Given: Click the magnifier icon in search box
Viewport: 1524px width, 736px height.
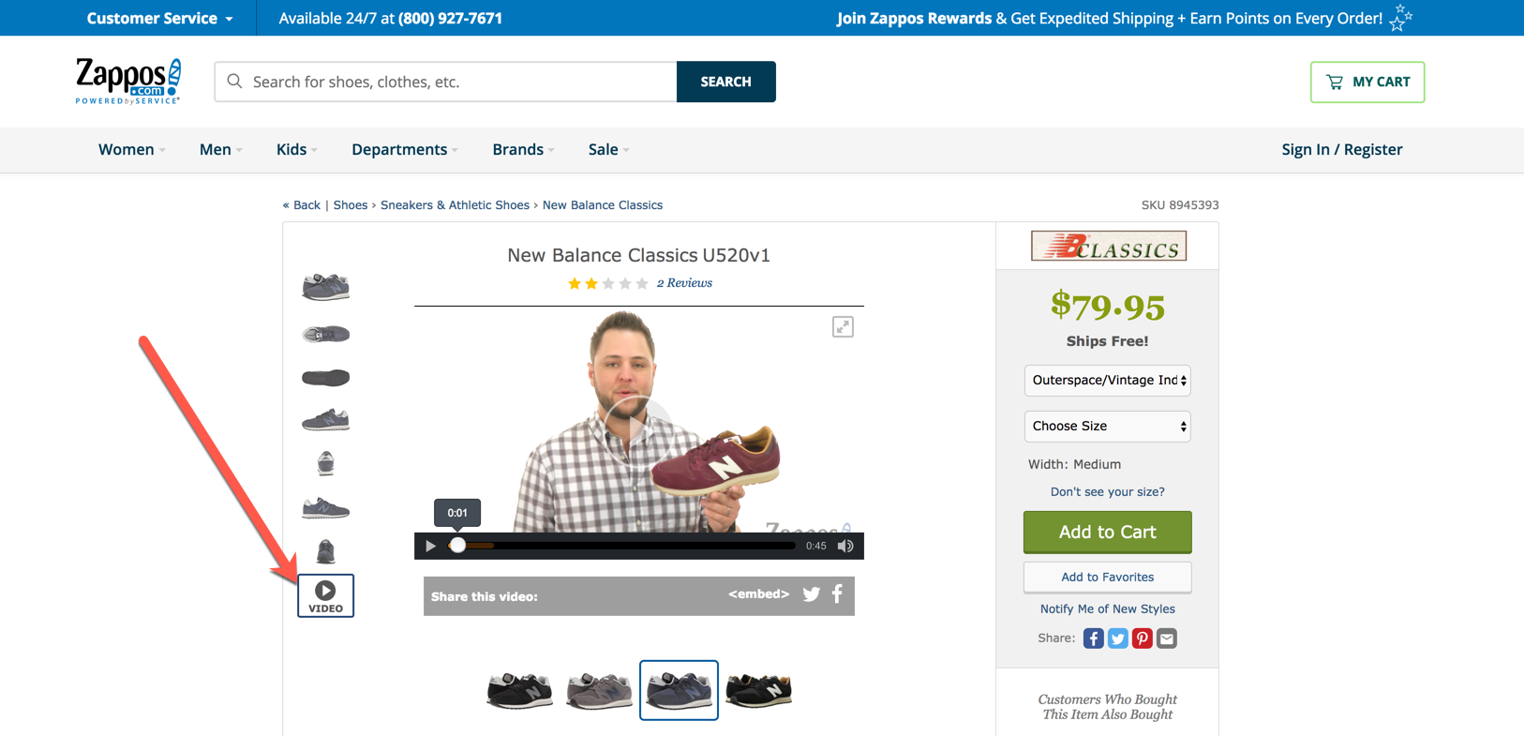Looking at the screenshot, I should click(x=235, y=82).
